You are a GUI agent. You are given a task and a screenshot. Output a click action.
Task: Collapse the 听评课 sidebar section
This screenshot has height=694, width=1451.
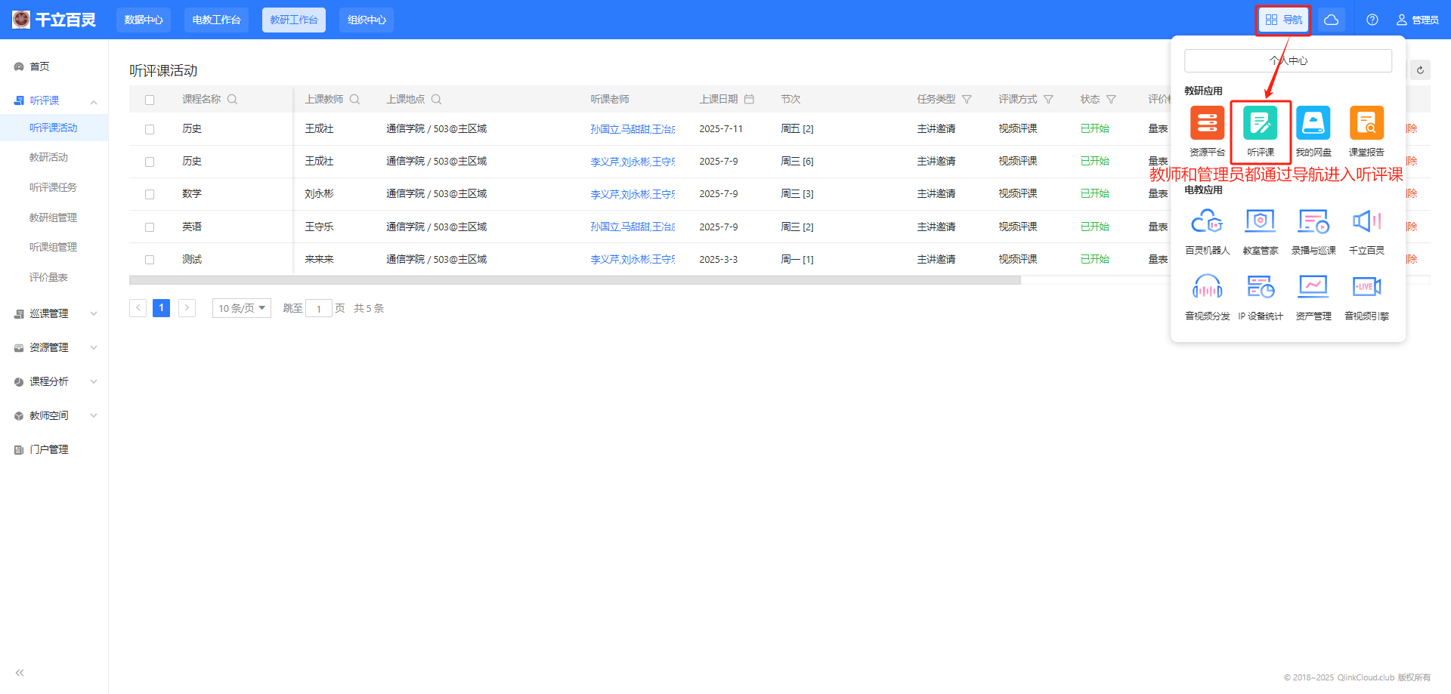[94, 101]
